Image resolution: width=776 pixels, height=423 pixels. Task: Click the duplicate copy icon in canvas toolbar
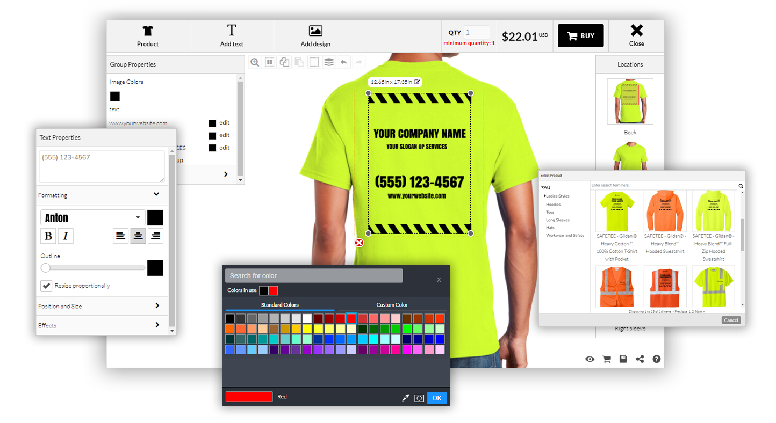284,62
